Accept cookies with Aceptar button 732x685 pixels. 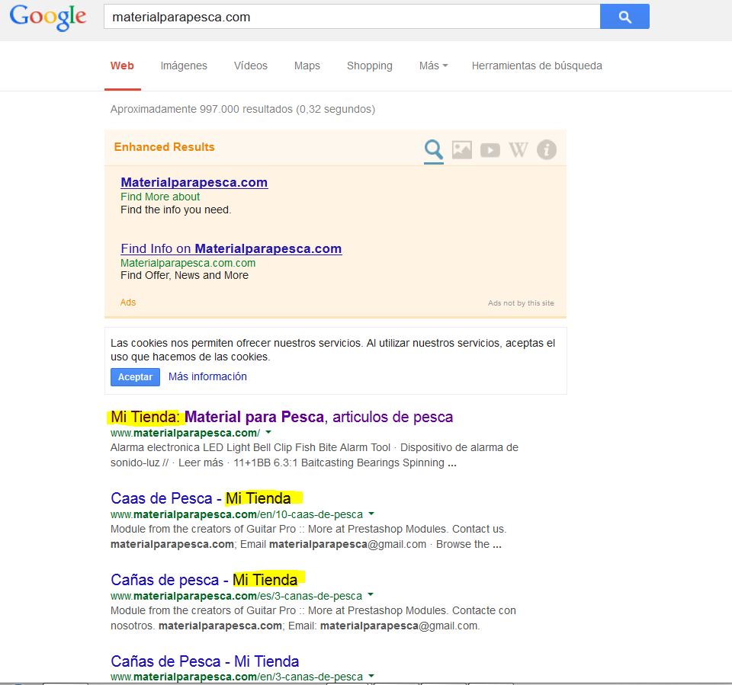pos(136,377)
